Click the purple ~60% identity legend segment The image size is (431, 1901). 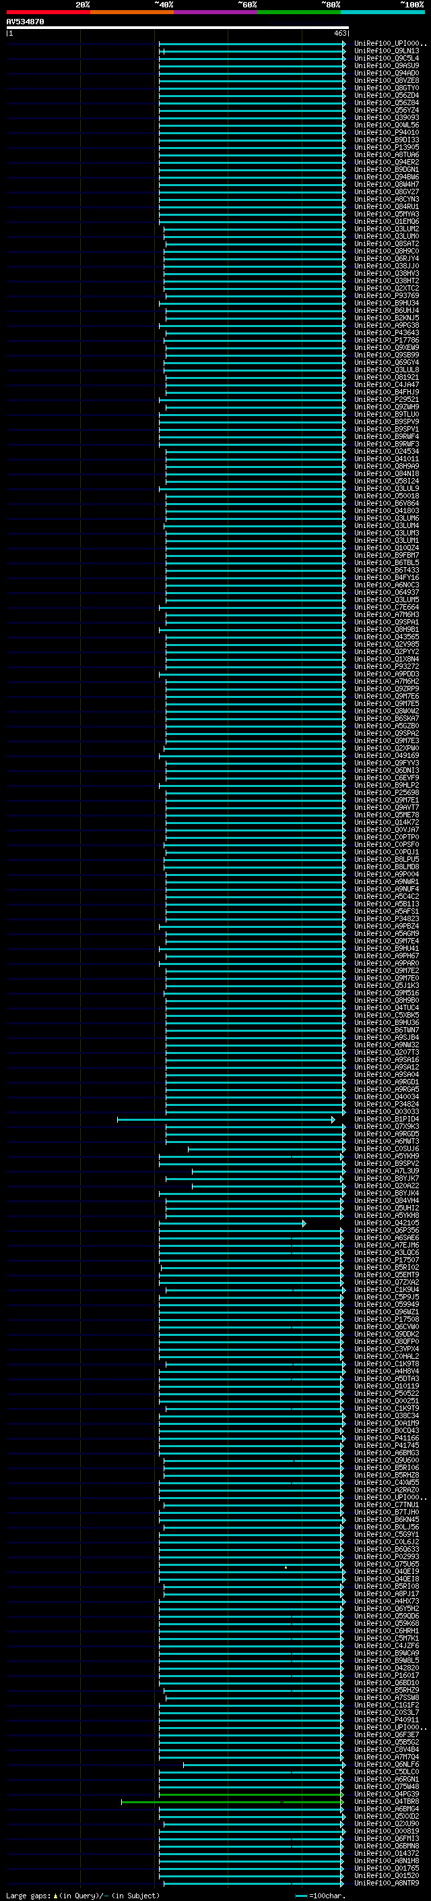[216, 12]
